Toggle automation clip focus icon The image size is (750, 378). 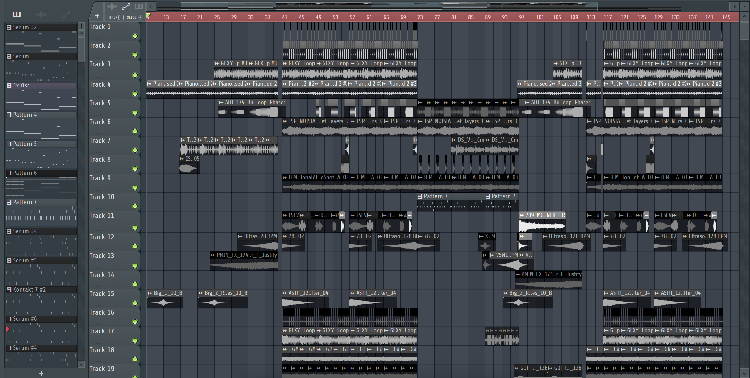126,7
